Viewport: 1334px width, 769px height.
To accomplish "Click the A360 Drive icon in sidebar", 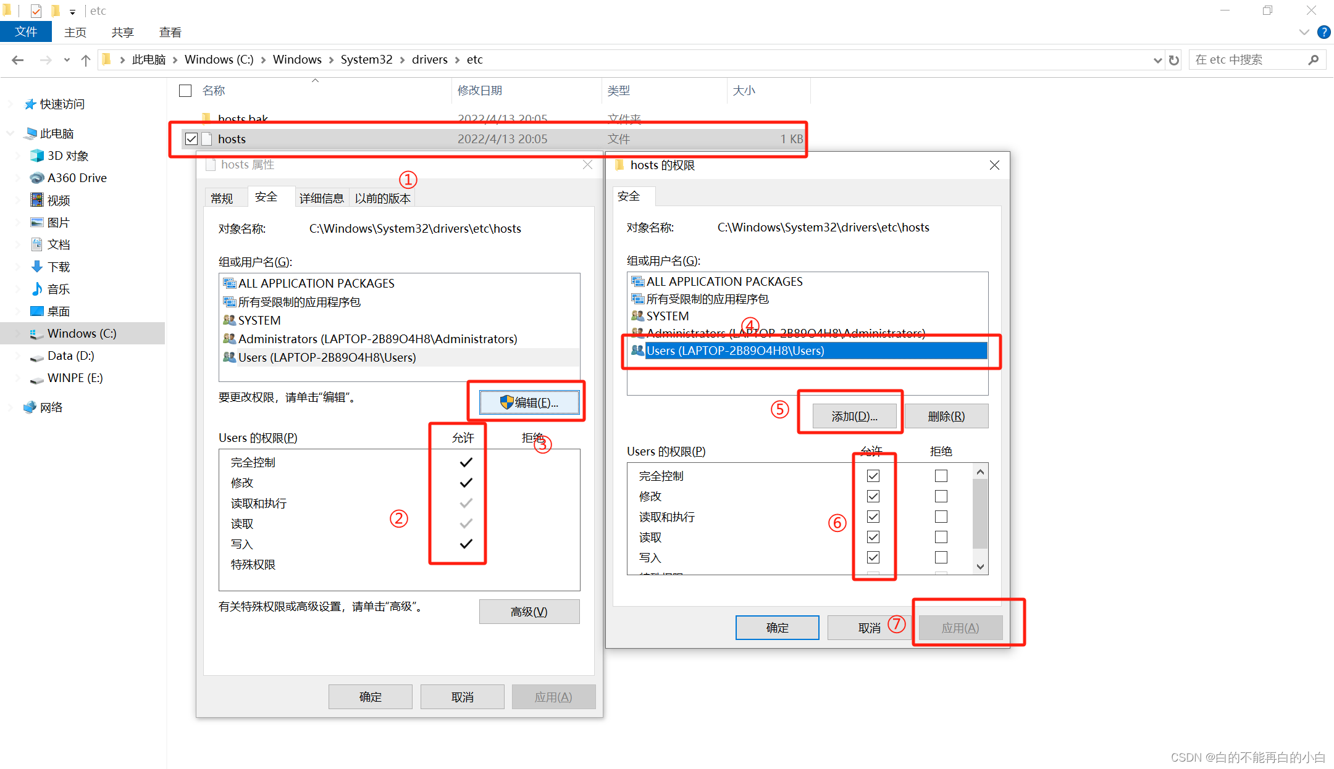I will pyautogui.click(x=37, y=178).
